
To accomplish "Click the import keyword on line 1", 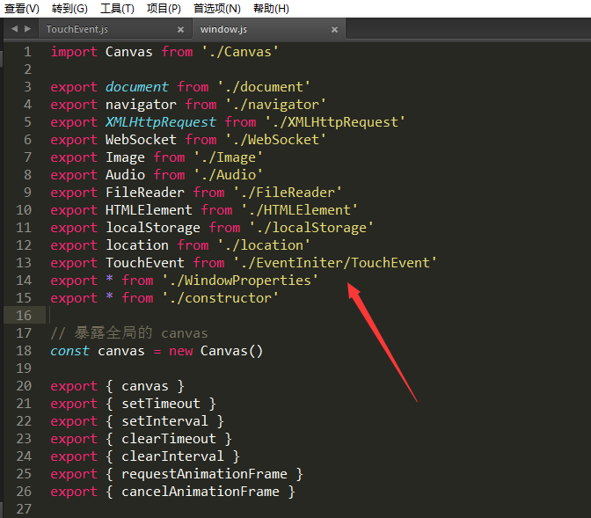I will (x=74, y=52).
